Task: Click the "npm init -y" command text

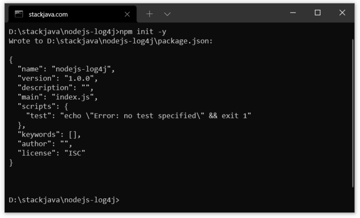Action: (143, 32)
